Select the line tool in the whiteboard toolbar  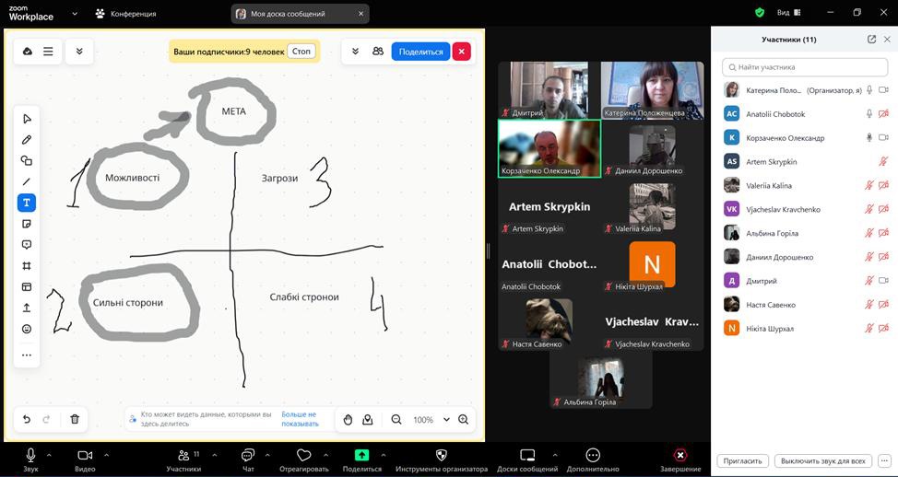(x=27, y=181)
